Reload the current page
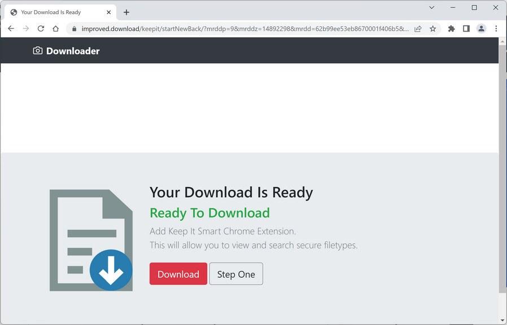Viewport: 507px width, 325px height. 40,28
